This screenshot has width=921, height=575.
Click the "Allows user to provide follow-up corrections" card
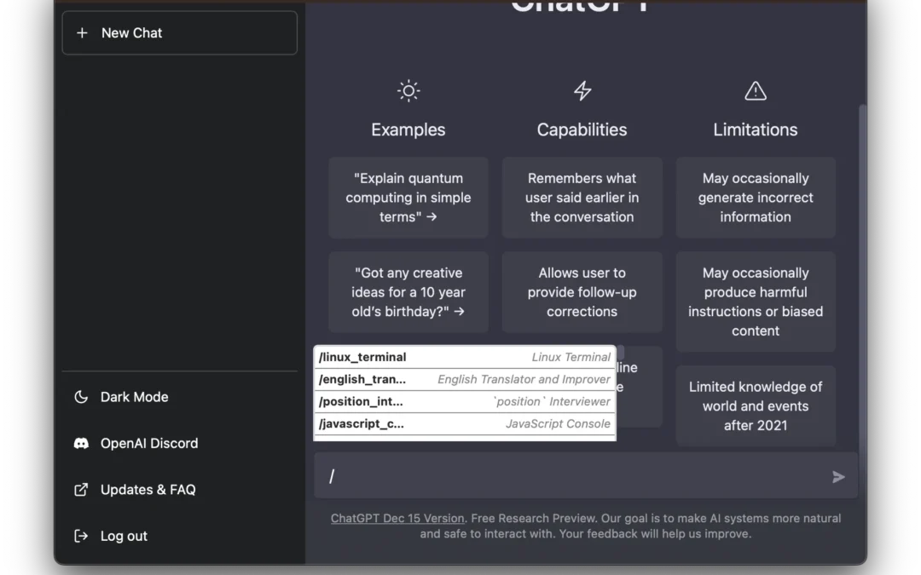pyautogui.click(x=582, y=292)
